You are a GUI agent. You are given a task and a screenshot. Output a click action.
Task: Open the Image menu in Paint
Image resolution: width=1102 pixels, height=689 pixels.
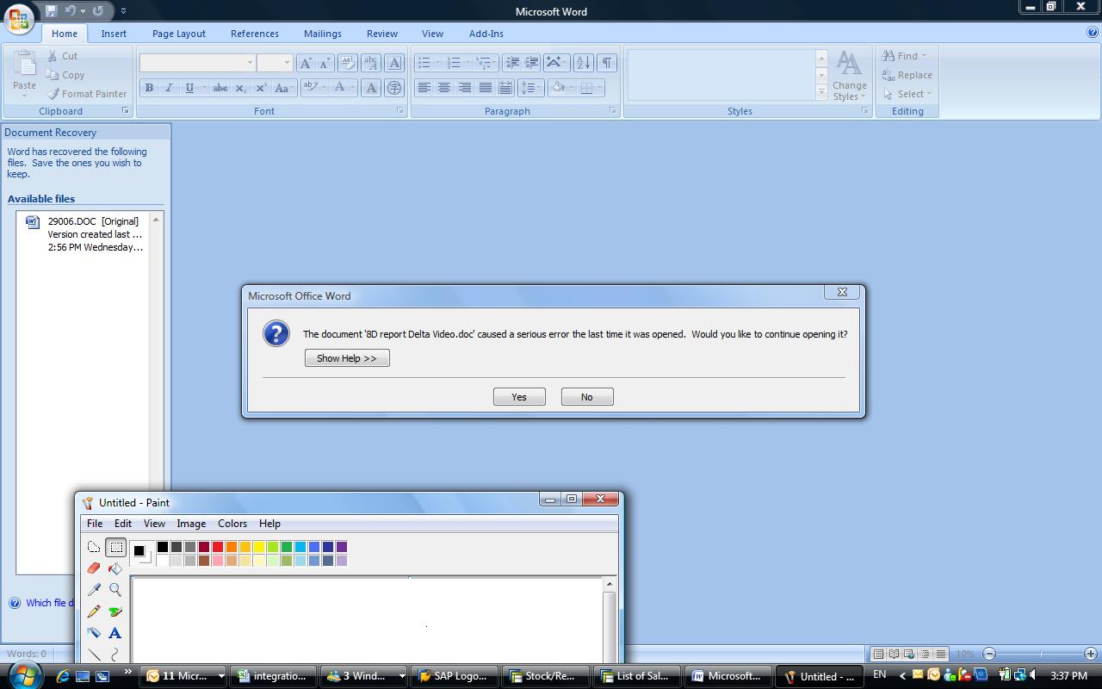point(191,524)
